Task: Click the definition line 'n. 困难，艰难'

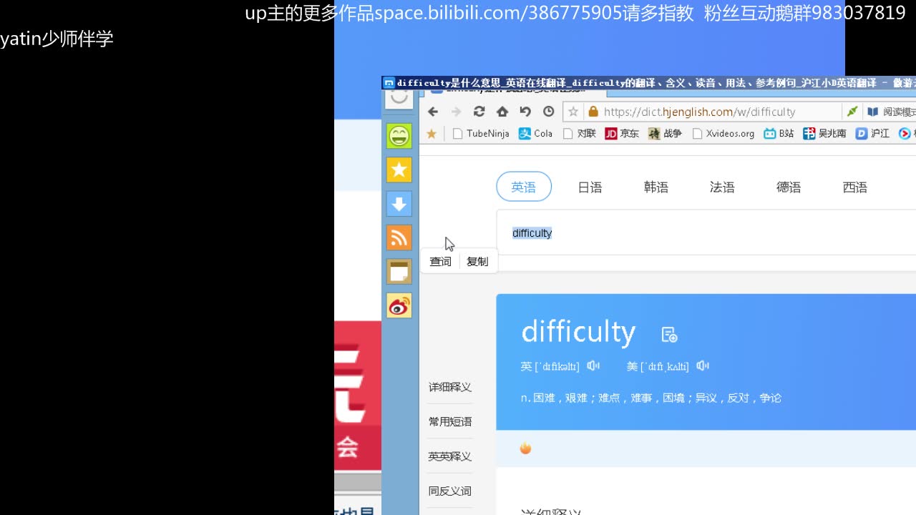Action: coord(651,398)
